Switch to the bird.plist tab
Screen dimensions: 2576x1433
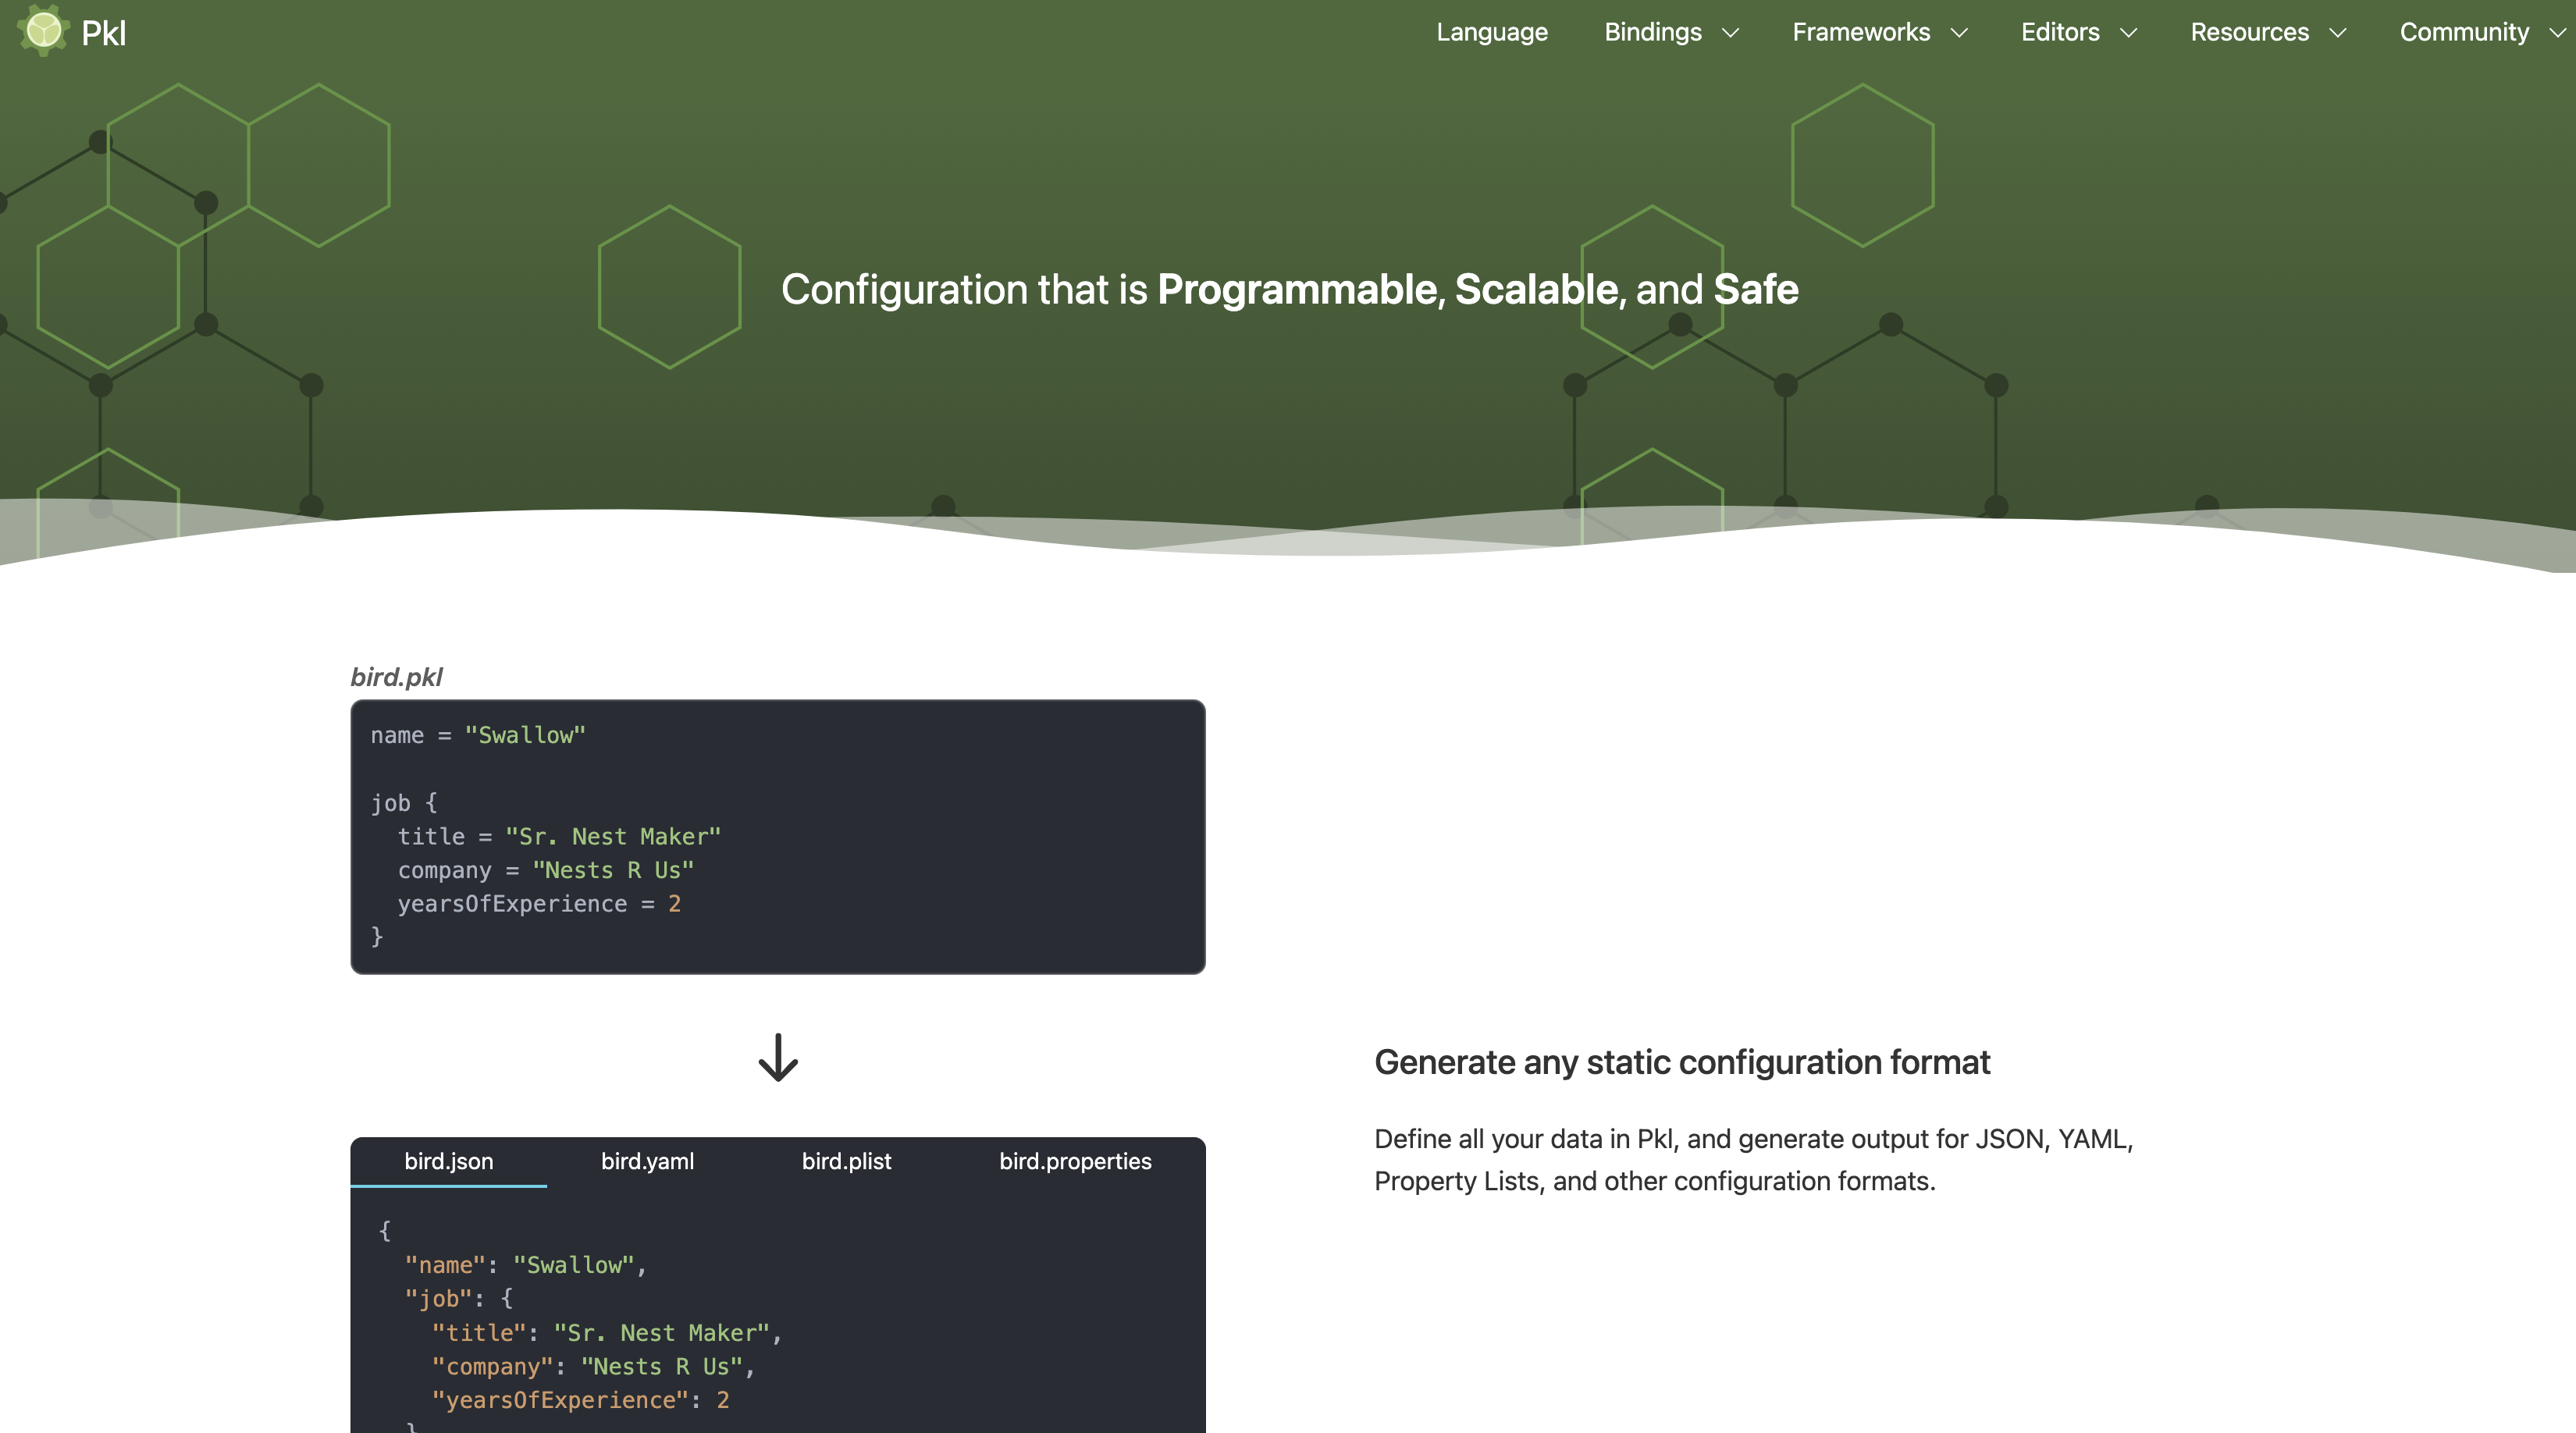coord(846,1161)
